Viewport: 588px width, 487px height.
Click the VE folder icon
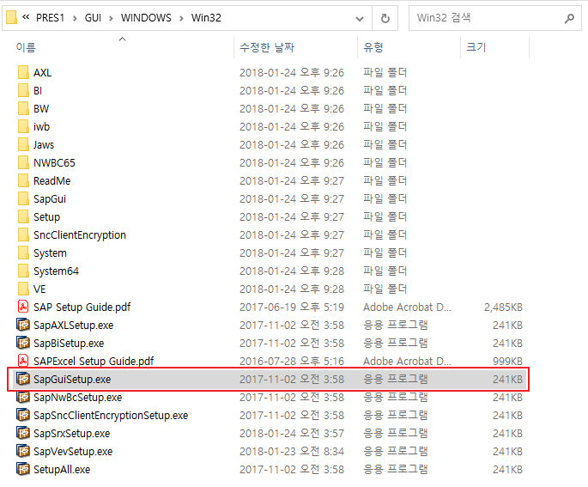point(23,289)
